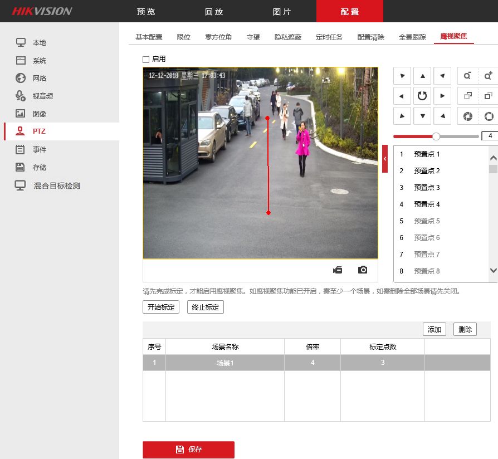The image size is (498, 459).
Task: Click the PTZ speed slider handle
Action: click(x=436, y=136)
